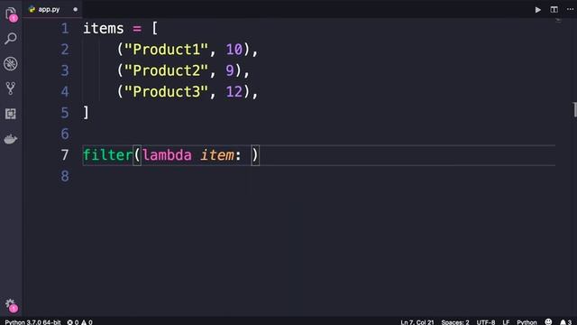Image resolution: width=577 pixels, height=325 pixels.
Task: Change the Spaces: 2 indentation setting
Action: pos(455,321)
